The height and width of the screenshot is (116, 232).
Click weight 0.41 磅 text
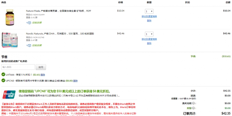32,18
